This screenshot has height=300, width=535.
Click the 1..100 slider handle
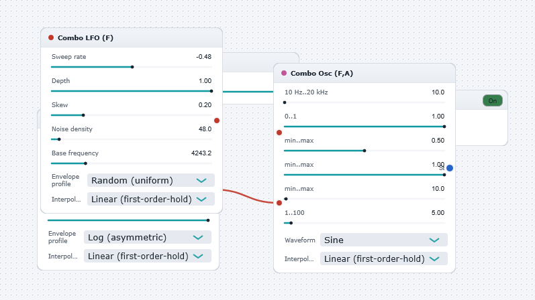[291, 223]
